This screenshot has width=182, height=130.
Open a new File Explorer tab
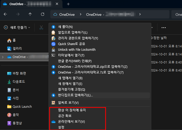(68, 4)
